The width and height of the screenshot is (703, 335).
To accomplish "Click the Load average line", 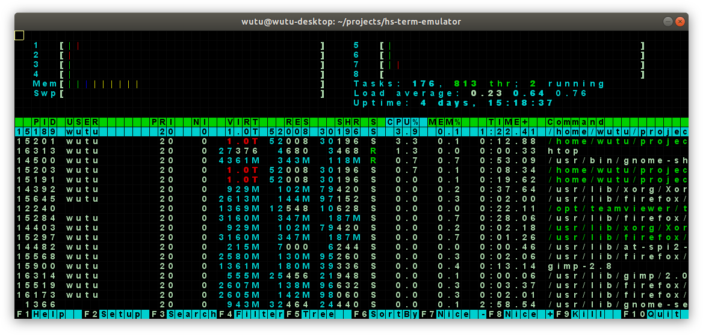I will pos(470,94).
